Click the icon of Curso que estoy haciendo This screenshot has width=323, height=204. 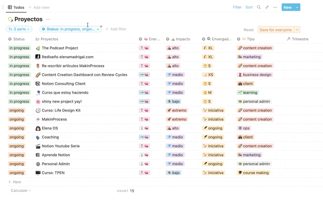tap(38, 93)
